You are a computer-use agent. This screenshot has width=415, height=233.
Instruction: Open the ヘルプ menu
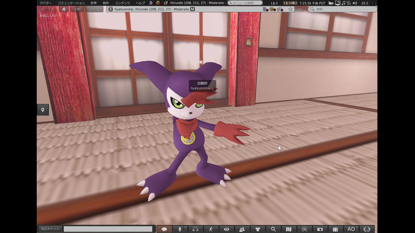point(140,3)
